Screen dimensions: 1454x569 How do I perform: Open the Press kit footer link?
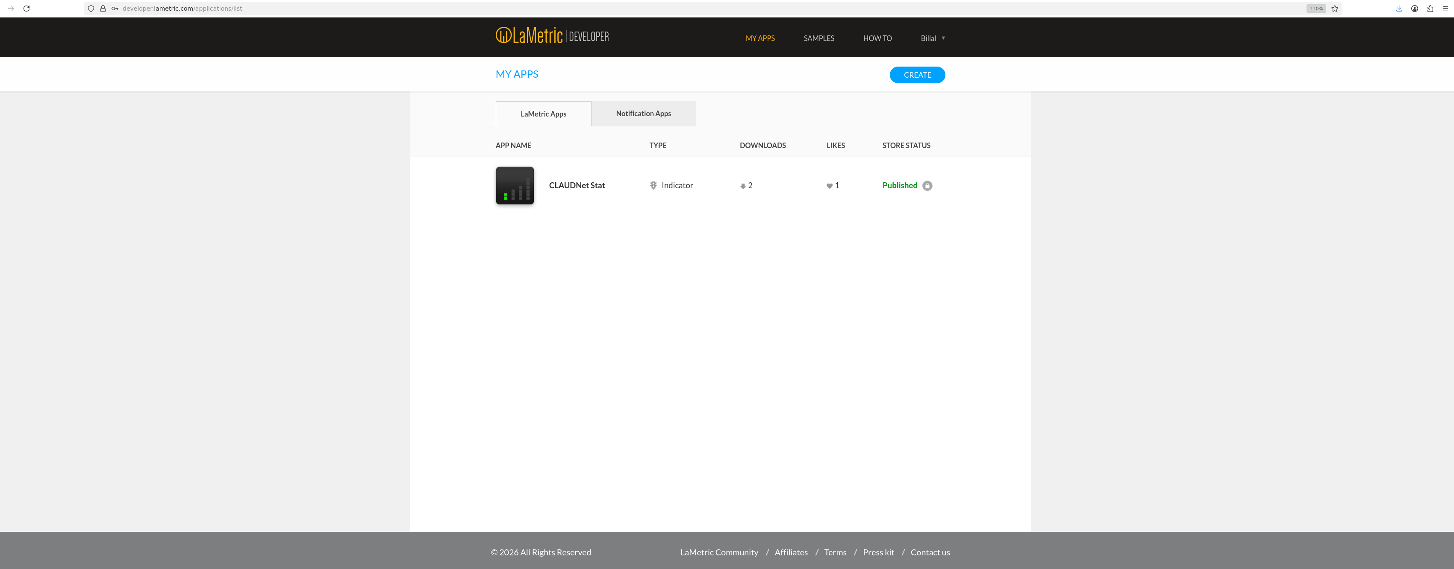(878, 553)
